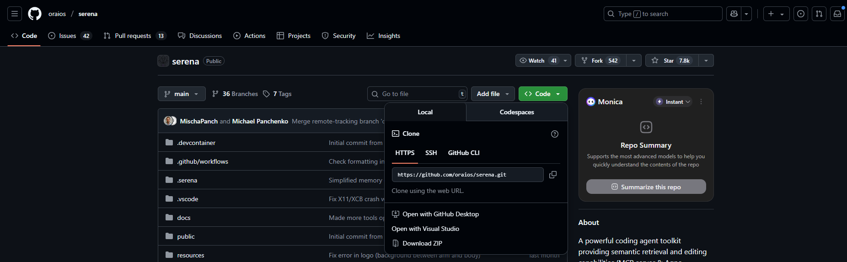Click the Go to file search box
The image size is (847, 262).
coord(417,94)
